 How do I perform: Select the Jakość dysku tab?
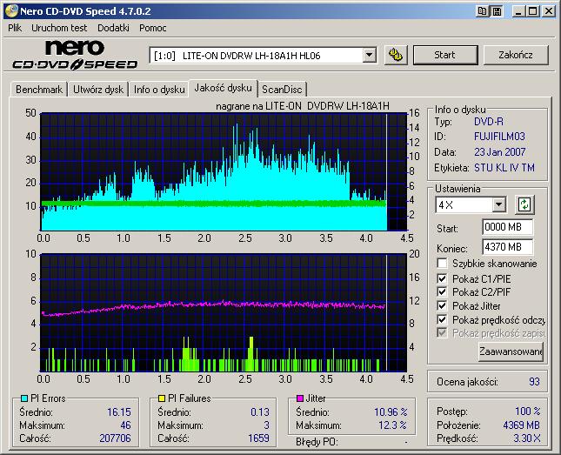click(223, 88)
